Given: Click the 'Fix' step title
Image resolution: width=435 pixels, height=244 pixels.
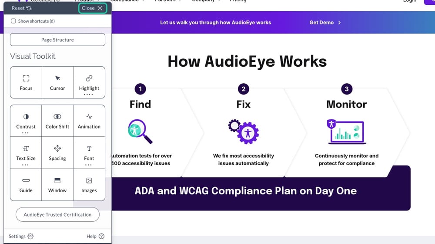Looking at the screenshot, I should 243,104.
